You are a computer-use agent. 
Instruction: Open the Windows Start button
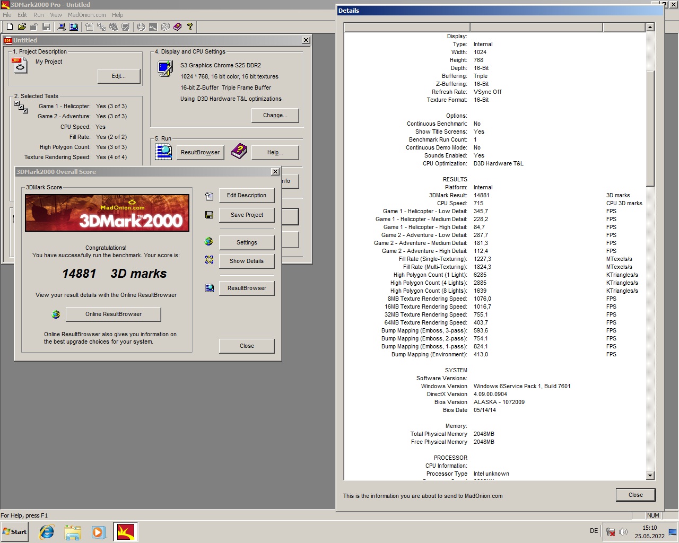15,532
